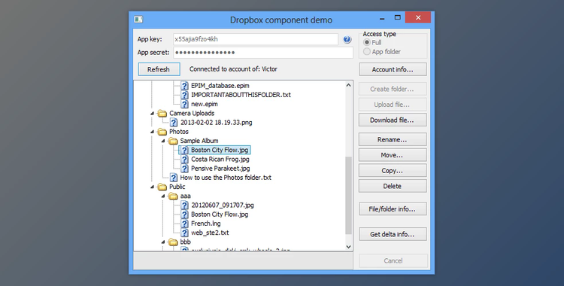564x286 pixels.
Task: Collapse the aaa subfolder arrow
Action: 163,196
